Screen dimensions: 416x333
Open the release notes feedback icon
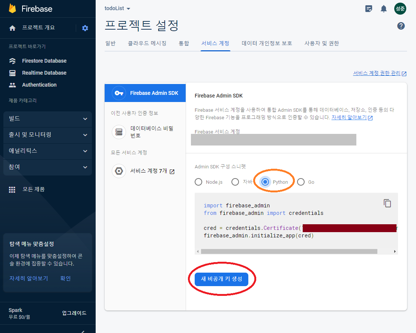[x=369, y=9]
